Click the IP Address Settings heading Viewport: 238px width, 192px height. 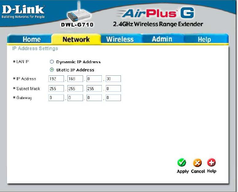[x=35, y=48]
